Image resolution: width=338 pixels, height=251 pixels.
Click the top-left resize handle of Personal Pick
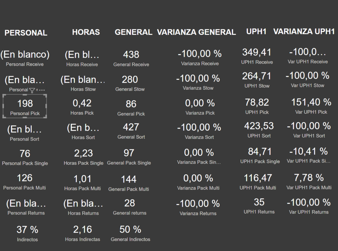pos(4,95)
